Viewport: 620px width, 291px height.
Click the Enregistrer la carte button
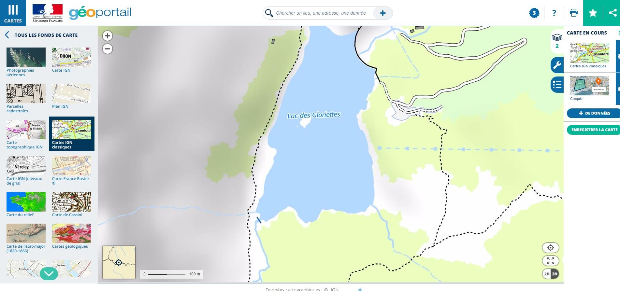pos(594,130)
